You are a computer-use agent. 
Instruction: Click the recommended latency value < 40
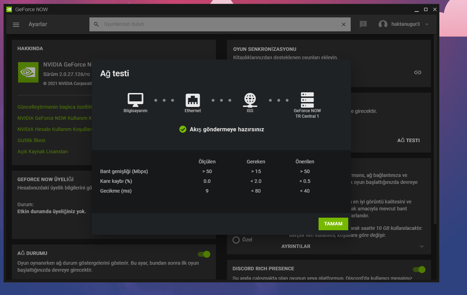click(305, 191)
